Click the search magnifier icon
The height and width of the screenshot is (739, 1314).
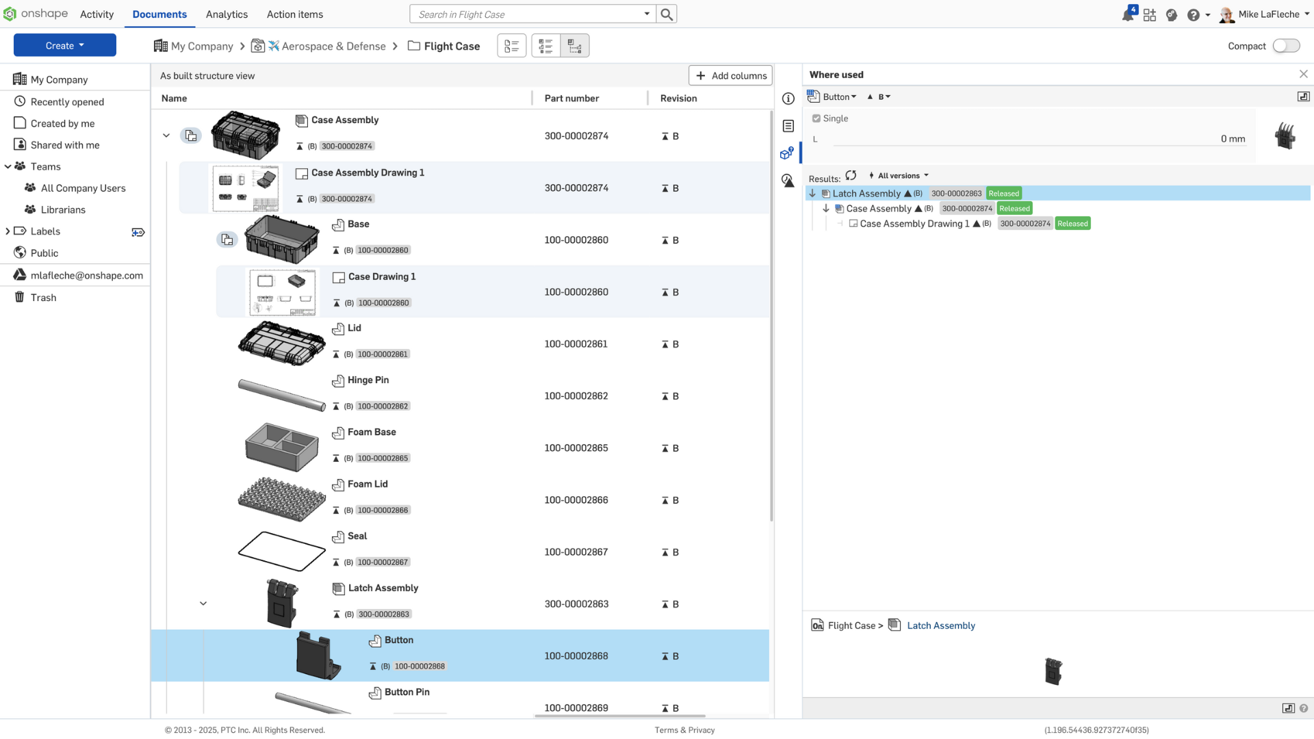(x=666, y=14)
